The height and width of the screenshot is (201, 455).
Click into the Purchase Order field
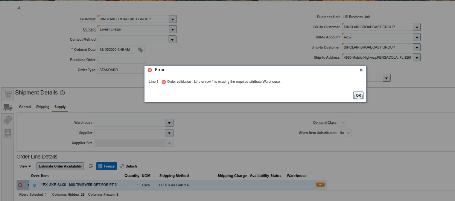[122, 60]
